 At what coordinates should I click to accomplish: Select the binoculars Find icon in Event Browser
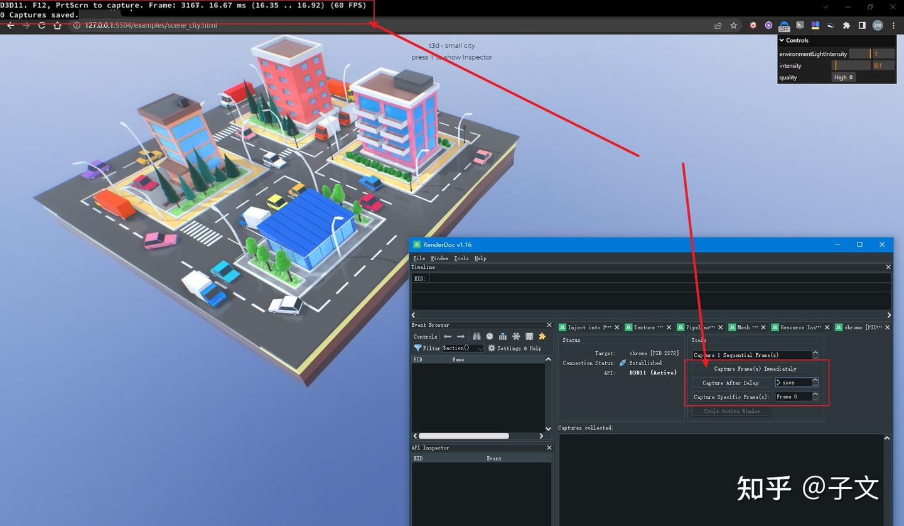[476, 336]
